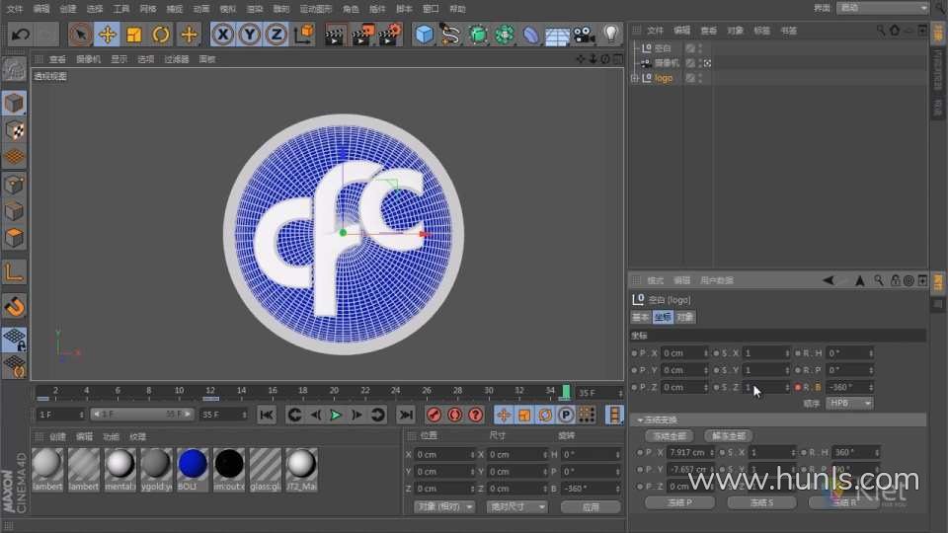The image size is (948, 533).
Task: Add a camera object icon
Action: click(584, 35)
